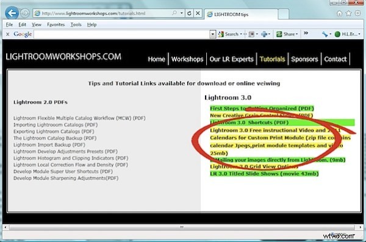Open Develop Module Sharpening Adjustments PDF
366x242 pixels.
click(x=66, y=178)
